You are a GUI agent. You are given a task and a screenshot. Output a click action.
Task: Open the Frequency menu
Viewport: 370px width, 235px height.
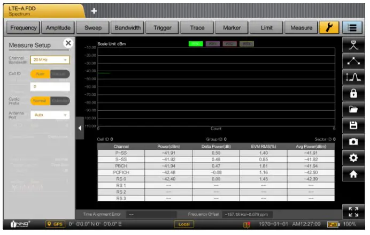tap(23, 28)
